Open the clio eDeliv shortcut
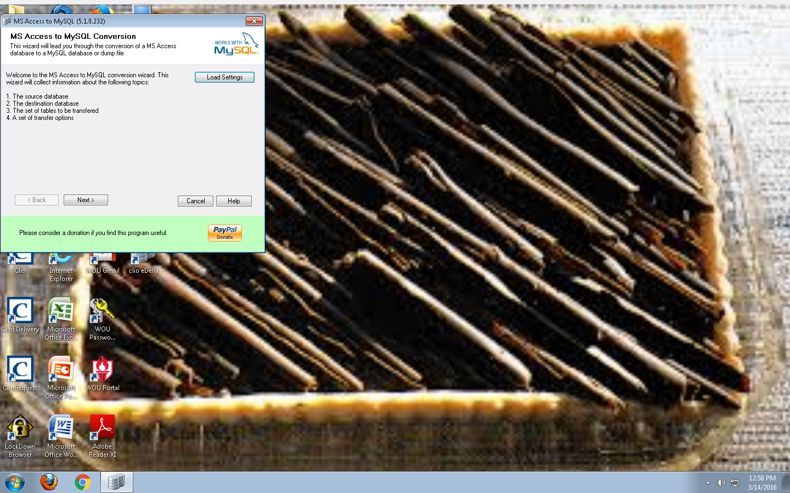790x493 pixels. (x=144, y=263)
